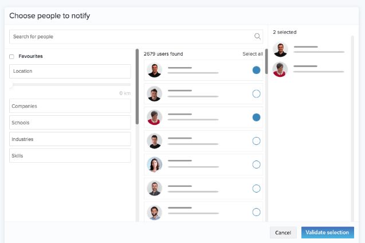Focus the Search for people field
Image resolution: width=365 pixels, height=243 pixels.
[132, 37]
